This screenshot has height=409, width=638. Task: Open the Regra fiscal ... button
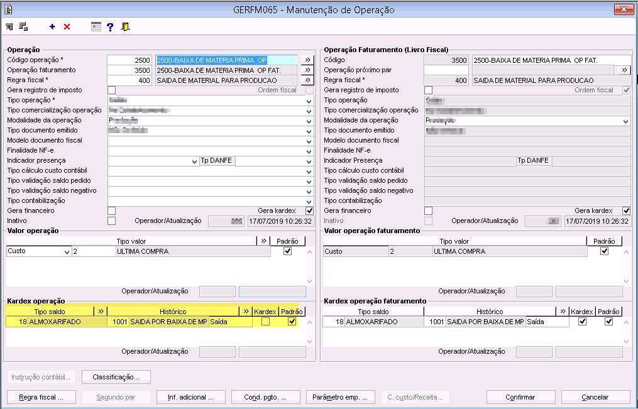click(x=41, y=397)
